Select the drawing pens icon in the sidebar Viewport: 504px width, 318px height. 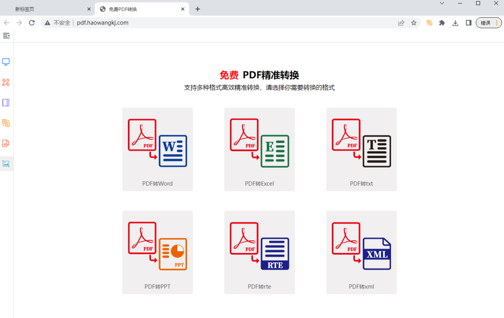coord(6,82)
